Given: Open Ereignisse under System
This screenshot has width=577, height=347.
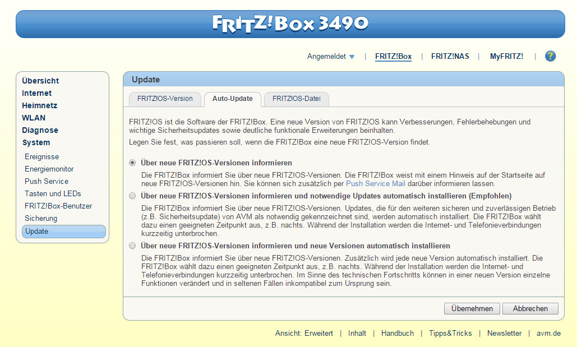Looking at the screenshot, I should coord(41,157).
